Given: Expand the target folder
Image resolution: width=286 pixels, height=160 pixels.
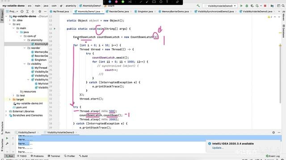Looking at the screenshot, I should (10, 100).
